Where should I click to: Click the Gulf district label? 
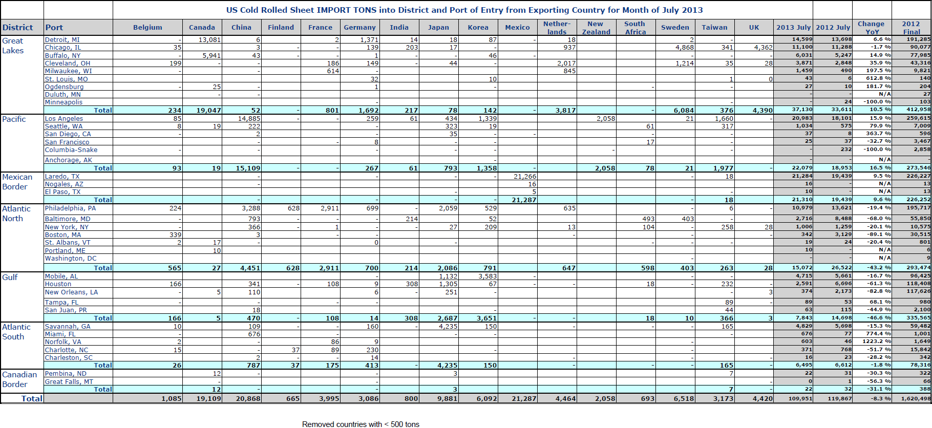coord(10,277)
